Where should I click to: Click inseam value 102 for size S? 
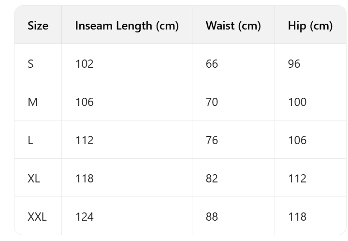point(85,64)
